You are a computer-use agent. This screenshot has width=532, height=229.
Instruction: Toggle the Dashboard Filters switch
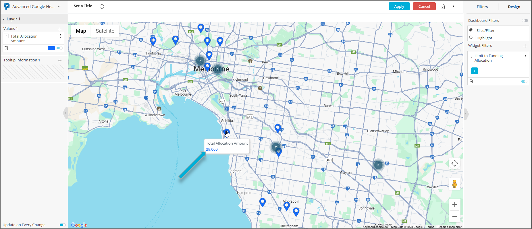click(525, 20)
